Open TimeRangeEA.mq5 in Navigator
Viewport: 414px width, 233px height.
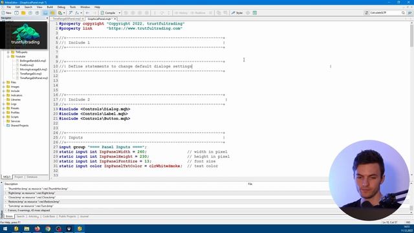(30, 74)
